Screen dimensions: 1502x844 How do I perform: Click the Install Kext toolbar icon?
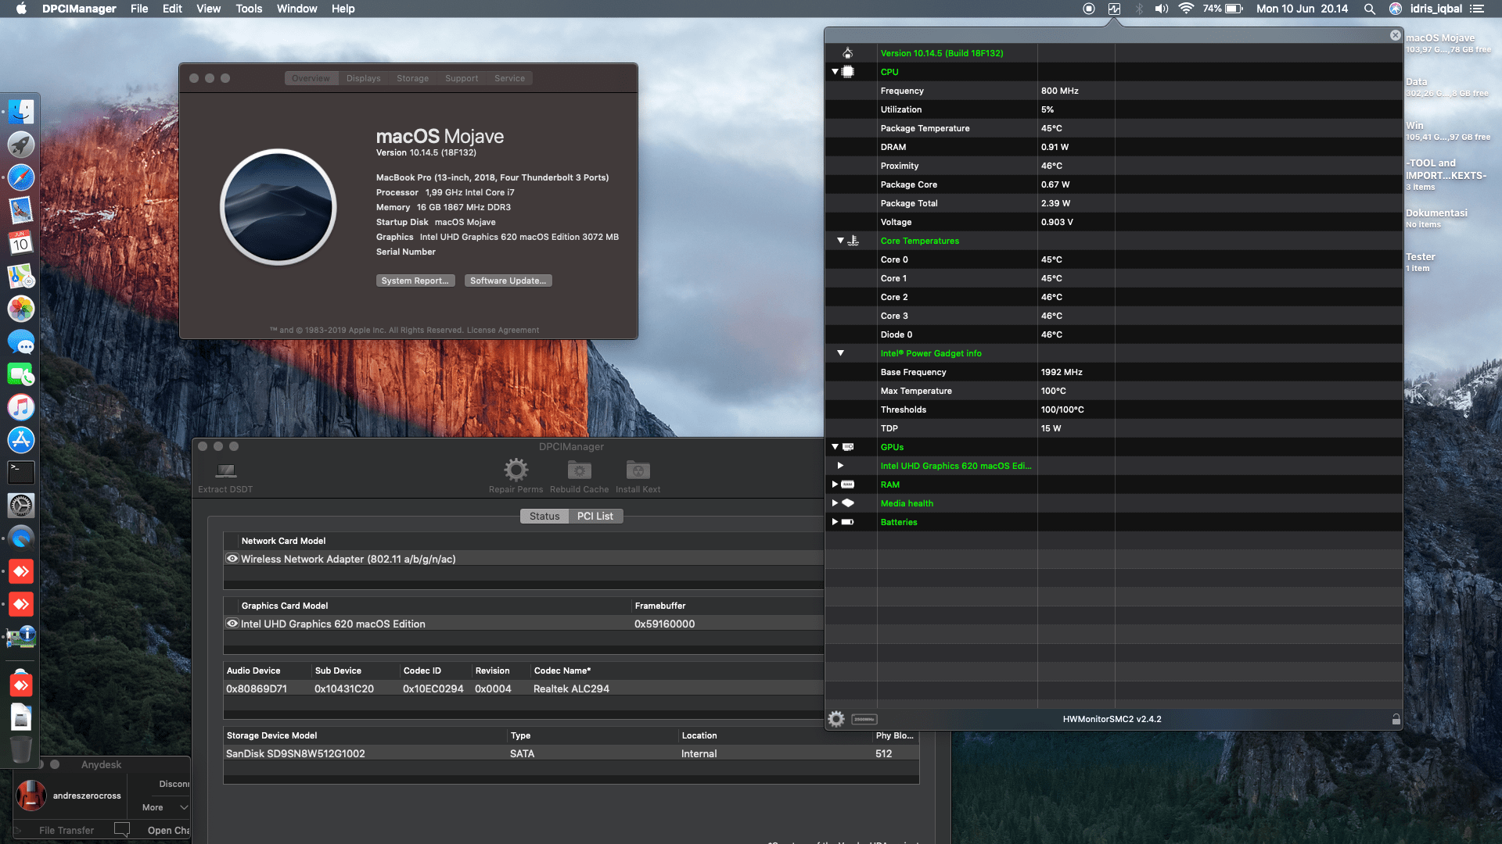coord(638,469)
